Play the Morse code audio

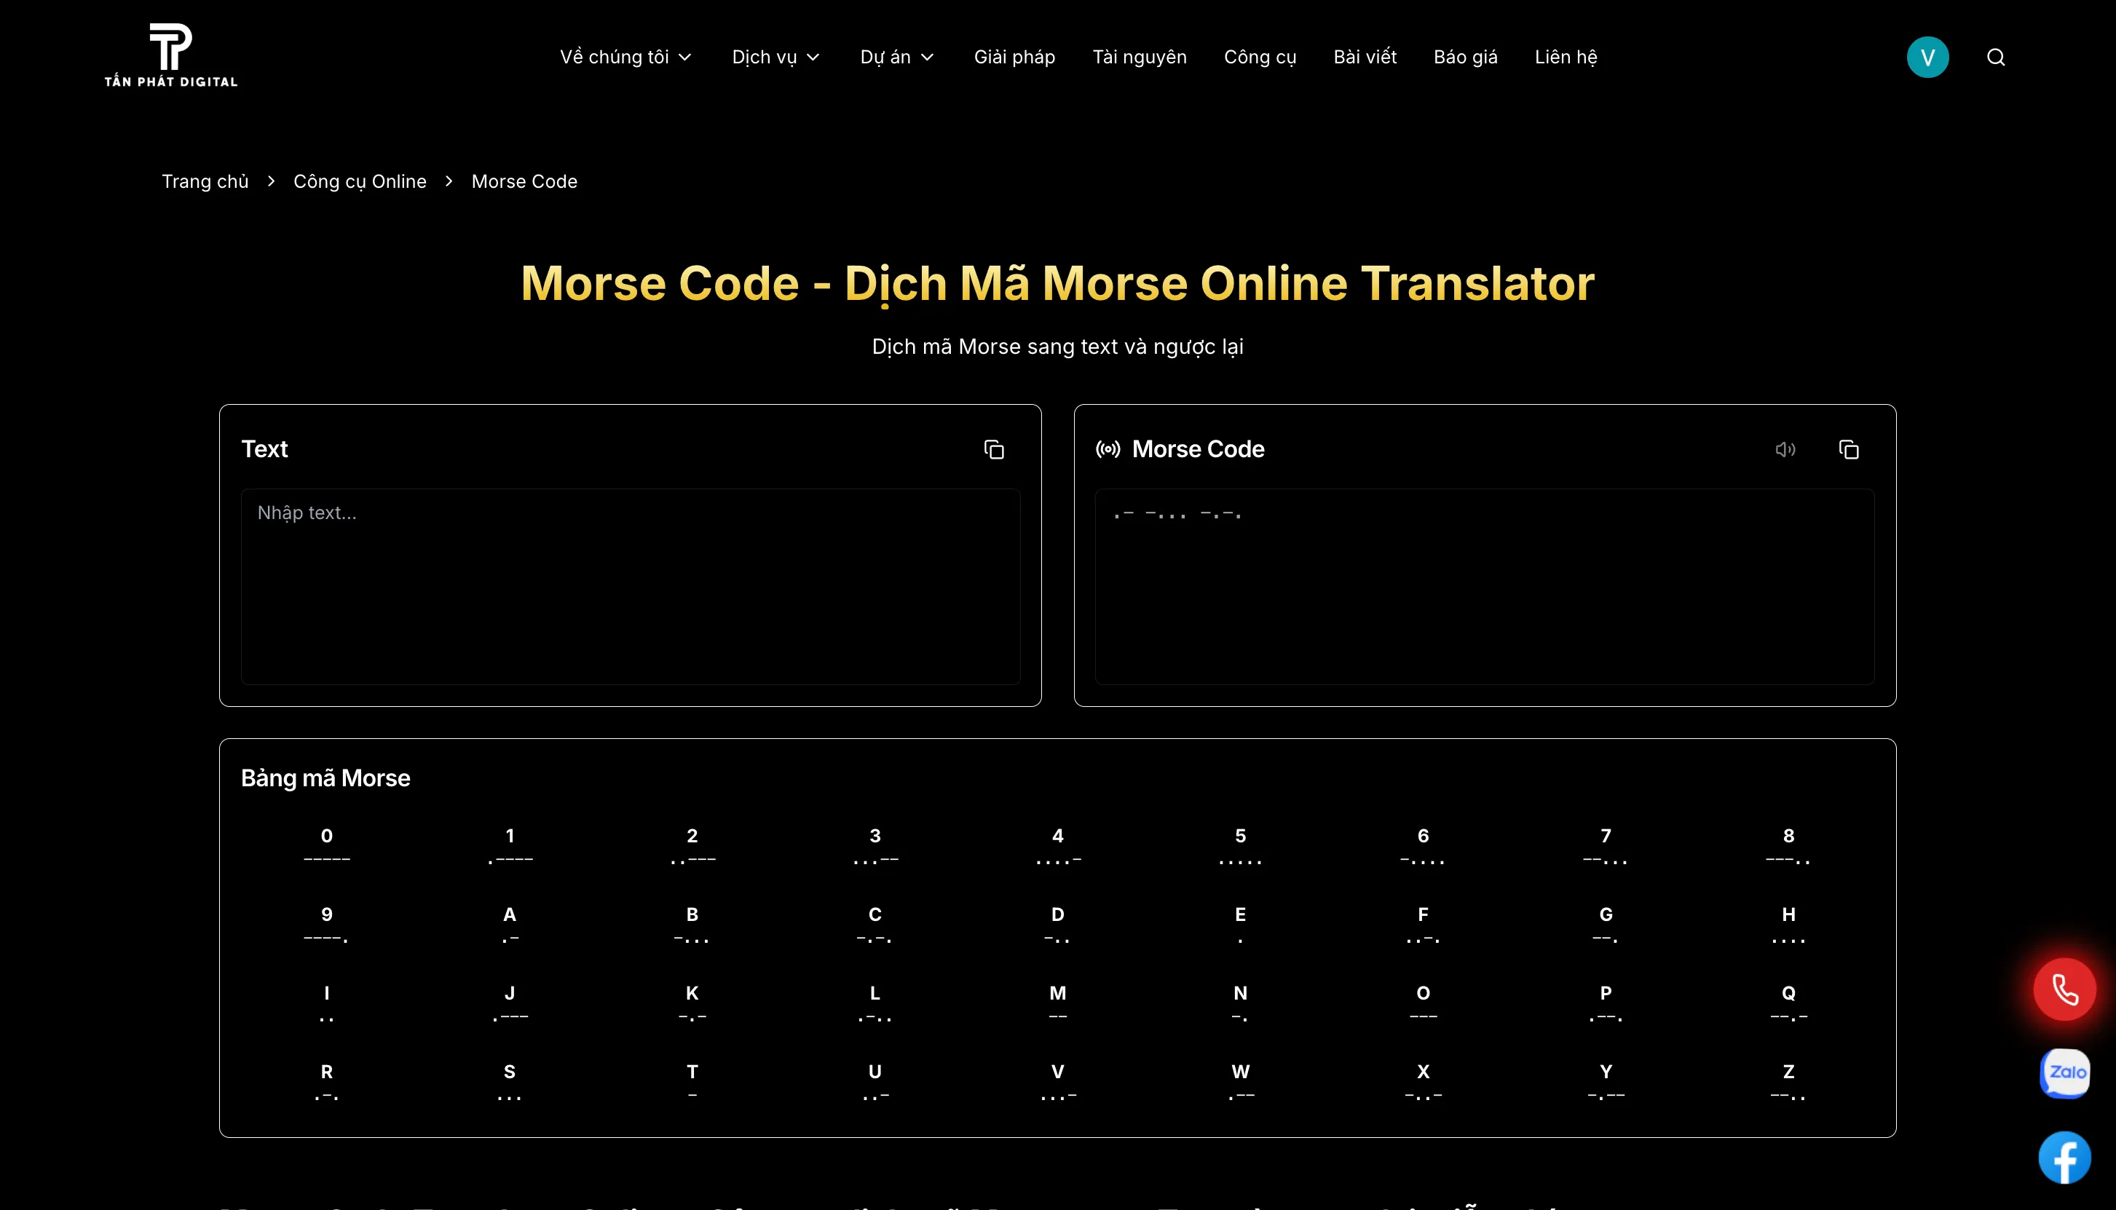coord(1787,448)
